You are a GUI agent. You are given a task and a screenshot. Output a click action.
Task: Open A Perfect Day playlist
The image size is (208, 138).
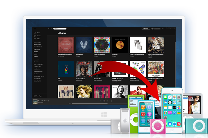click(37, 67)
